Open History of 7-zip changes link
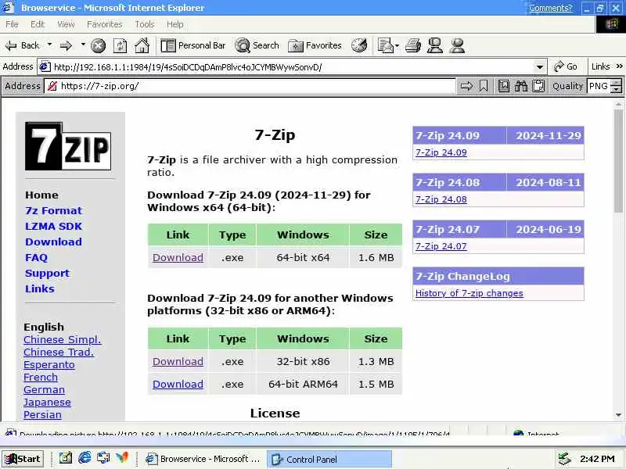Screen dimensions: 626x469 tap(469, 293)
